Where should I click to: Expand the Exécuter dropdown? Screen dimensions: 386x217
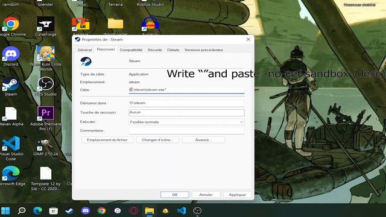(x=186, y=122)
